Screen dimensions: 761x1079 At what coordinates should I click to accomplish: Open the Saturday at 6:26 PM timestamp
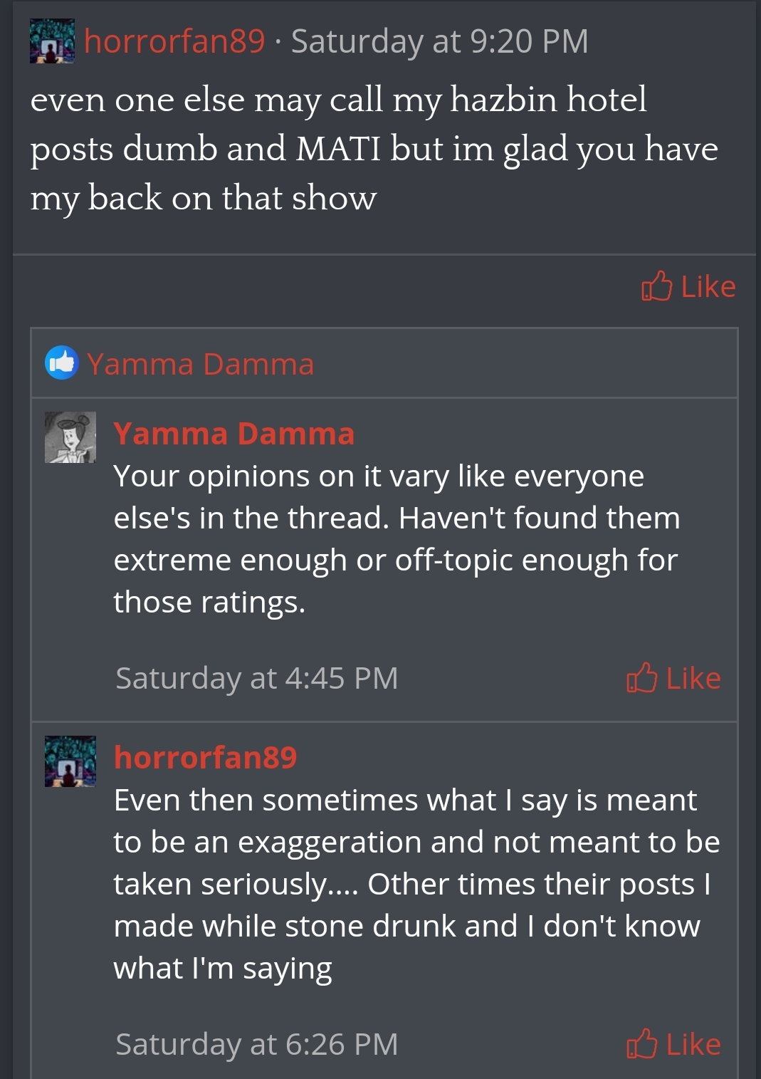click(x=256, y=1044)
